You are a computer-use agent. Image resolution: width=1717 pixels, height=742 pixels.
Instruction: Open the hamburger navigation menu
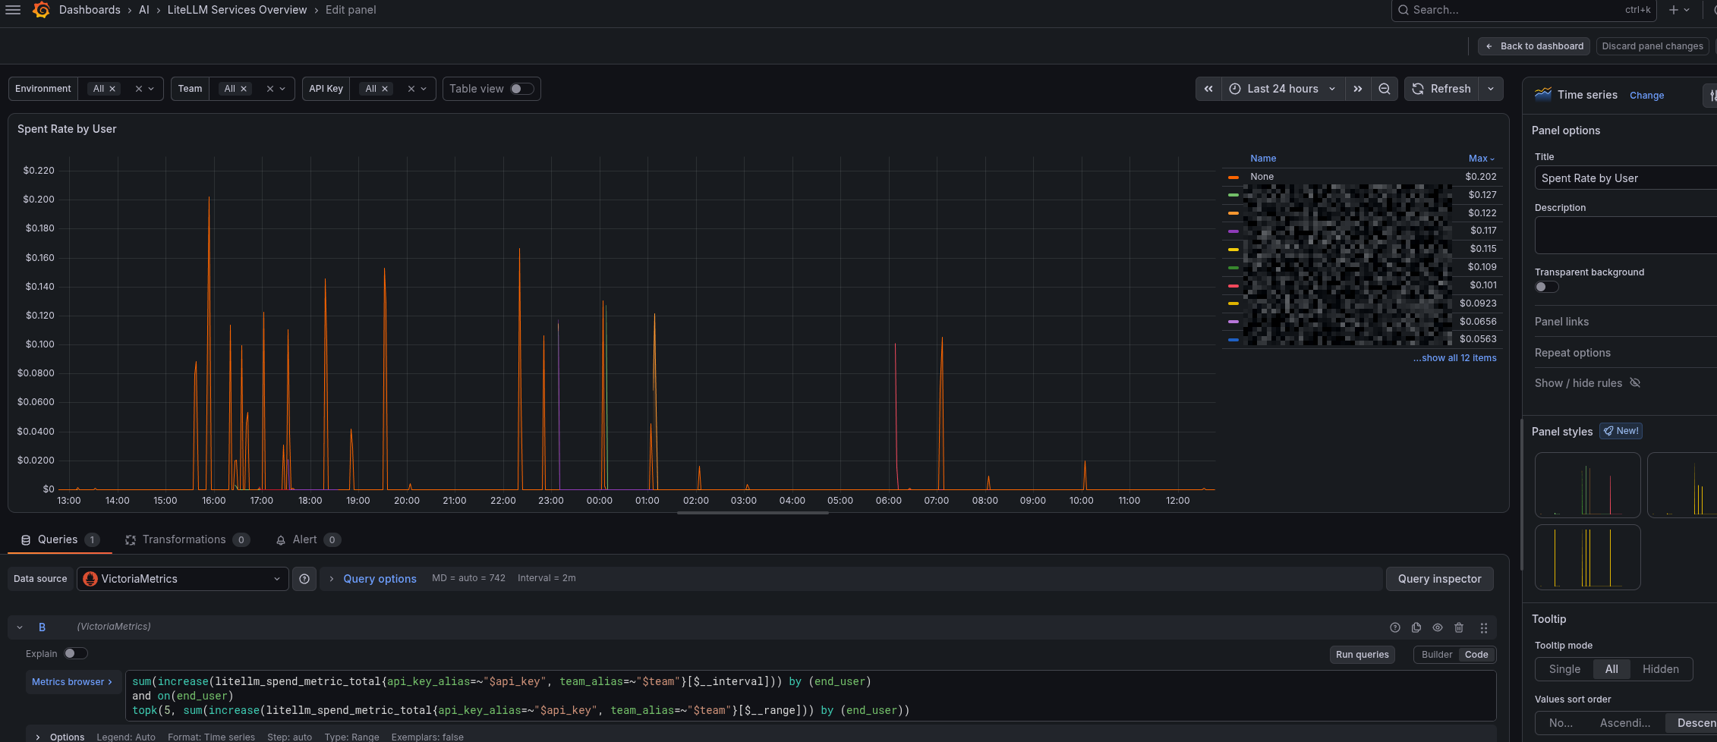[13, 10]
